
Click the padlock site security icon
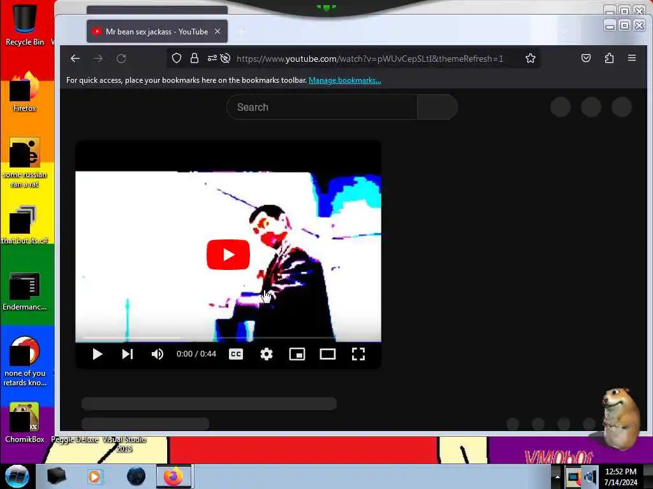tap(194, 58)
